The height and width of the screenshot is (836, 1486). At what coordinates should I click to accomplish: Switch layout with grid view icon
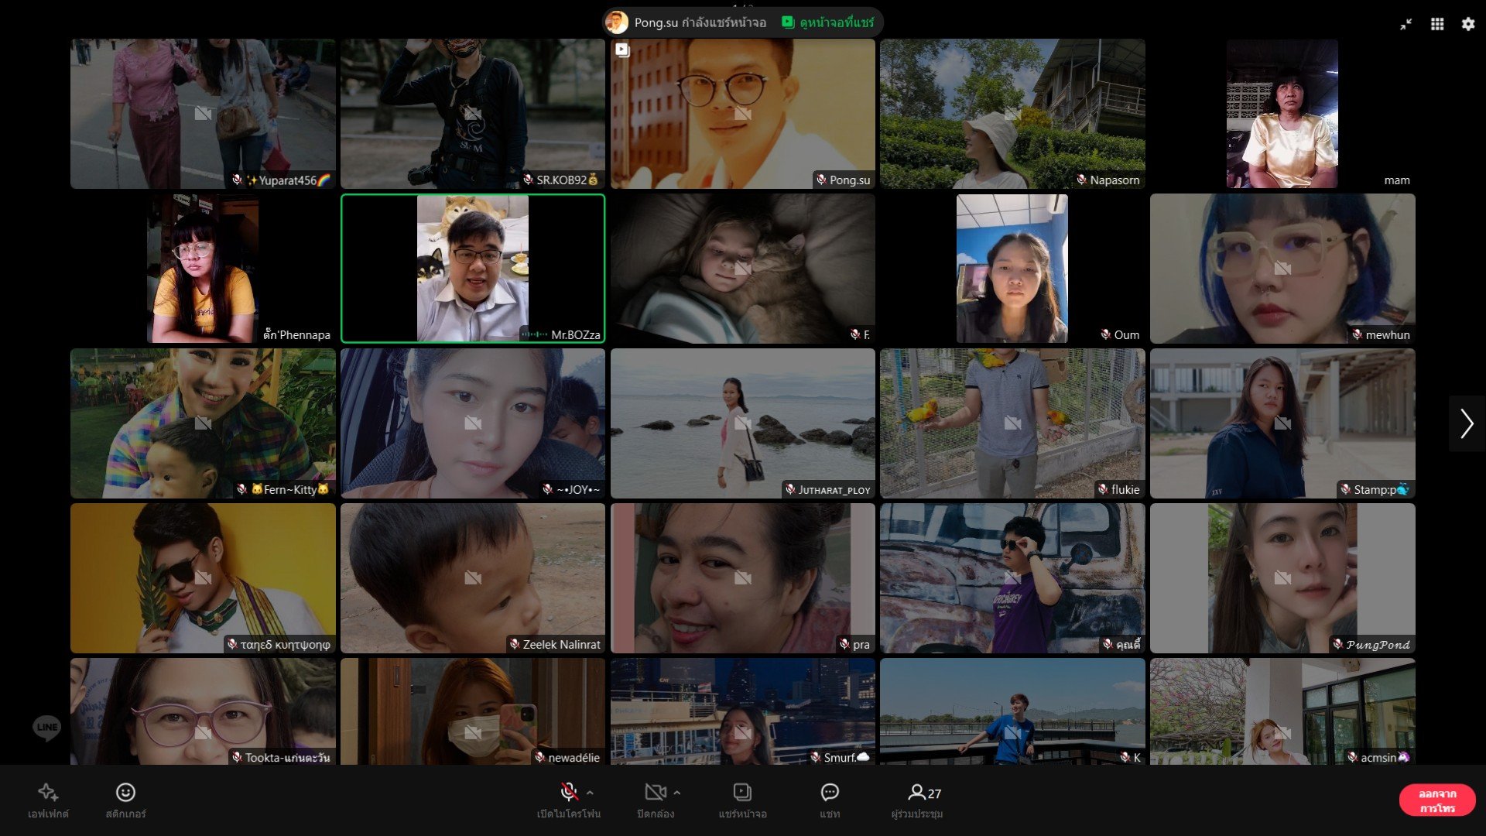click(1436, 24)
